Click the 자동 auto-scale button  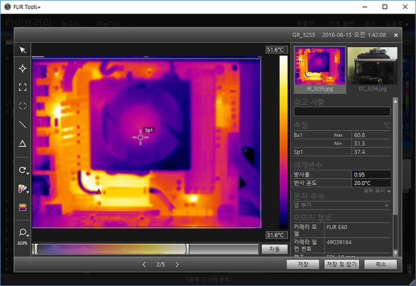click(274, 249)
